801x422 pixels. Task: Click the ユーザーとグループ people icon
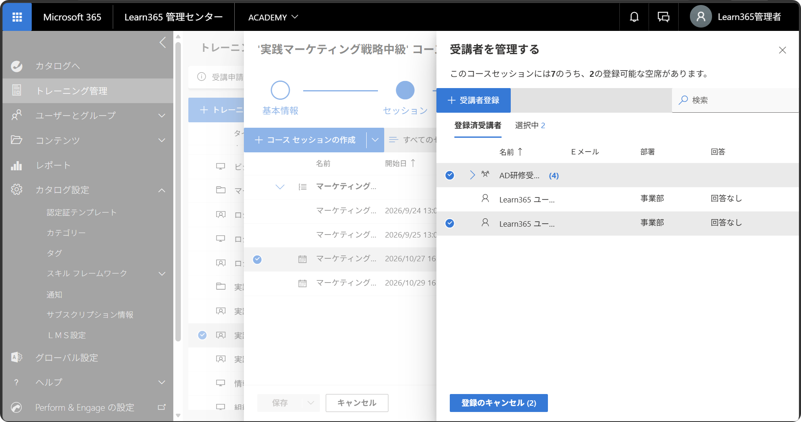(x=17, y=115)
